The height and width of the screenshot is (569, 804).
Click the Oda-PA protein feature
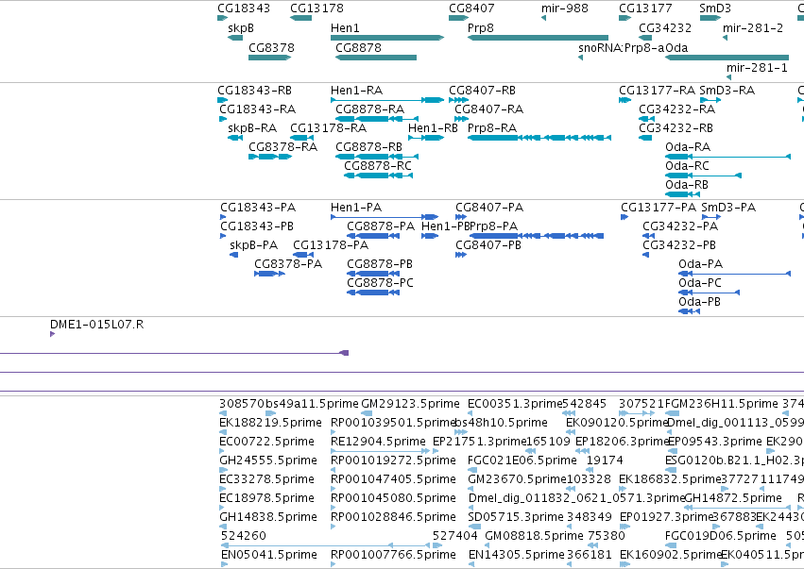coord(734,274)
